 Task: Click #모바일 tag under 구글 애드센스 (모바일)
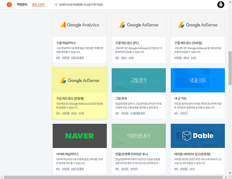(178, 58)
